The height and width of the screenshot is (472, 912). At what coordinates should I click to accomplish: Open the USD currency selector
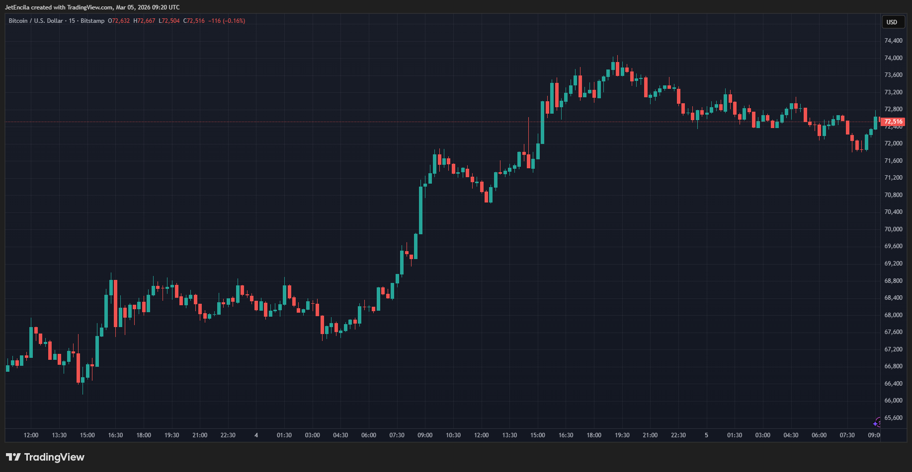click(x=892, y=22)
